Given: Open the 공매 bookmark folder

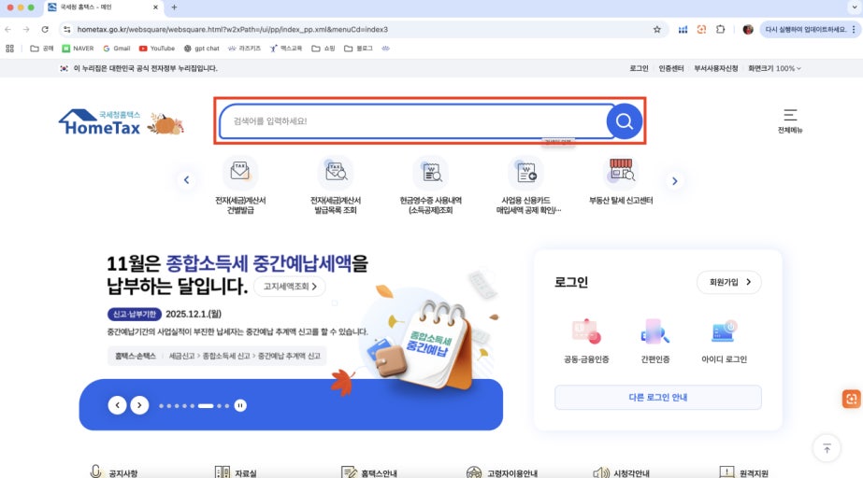Looking at the screenshot, I should pyautogui.click(x=42, y=49).
